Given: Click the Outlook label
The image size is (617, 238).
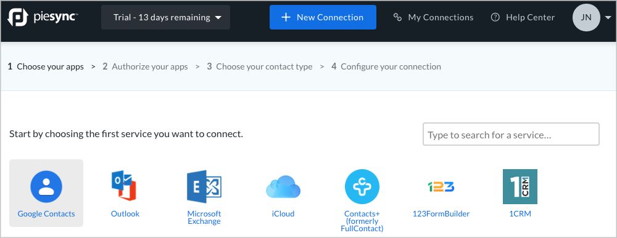Looking at the screenshot, I should 125,213.
